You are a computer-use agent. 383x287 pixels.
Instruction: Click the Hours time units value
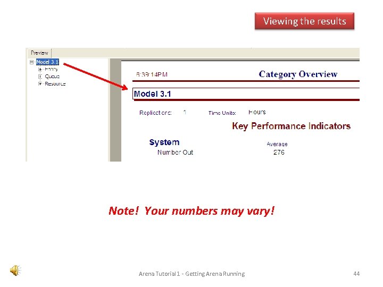click(x=257, y=112)
